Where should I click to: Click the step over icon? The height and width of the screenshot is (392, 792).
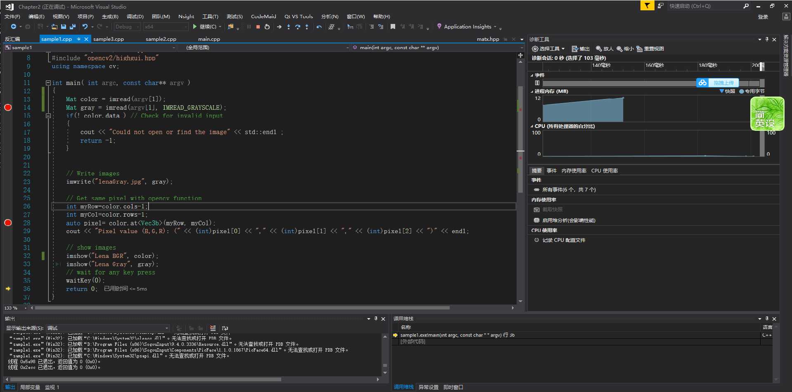click(297, 27)
